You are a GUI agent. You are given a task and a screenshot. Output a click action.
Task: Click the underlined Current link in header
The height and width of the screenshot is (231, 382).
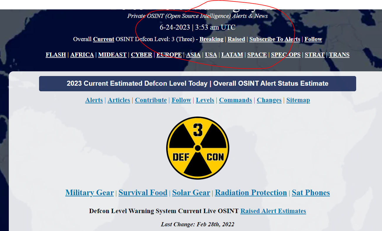(x=104, y=39)
